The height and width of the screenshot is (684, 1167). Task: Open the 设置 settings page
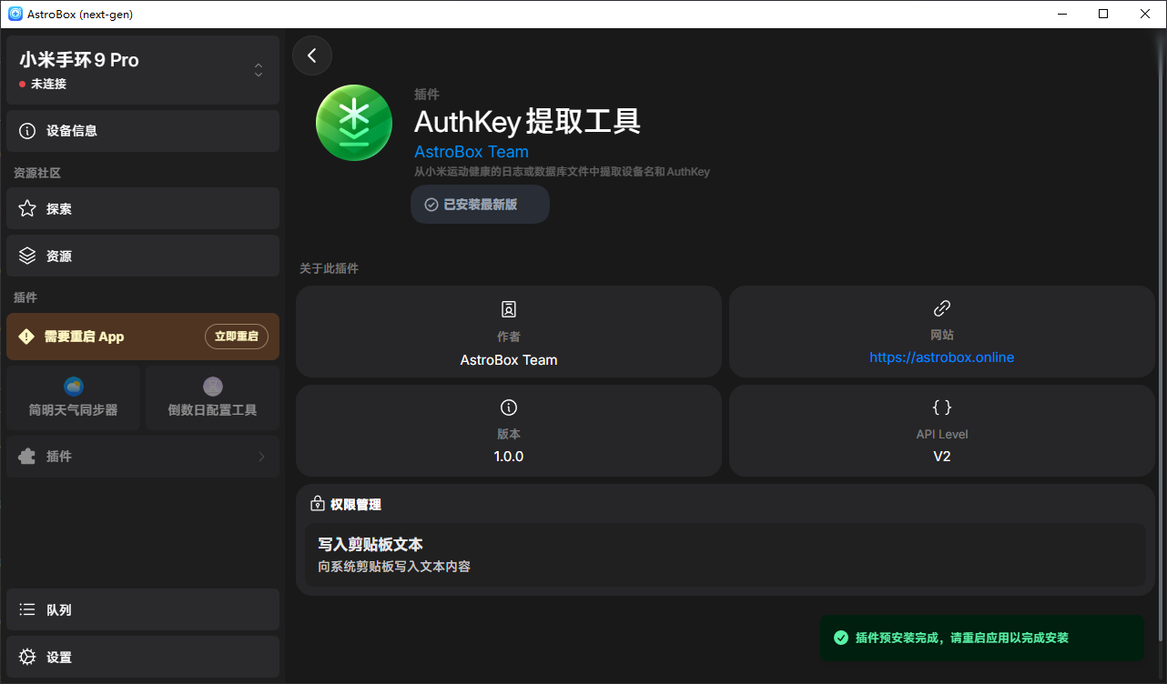tap(143, 658)
